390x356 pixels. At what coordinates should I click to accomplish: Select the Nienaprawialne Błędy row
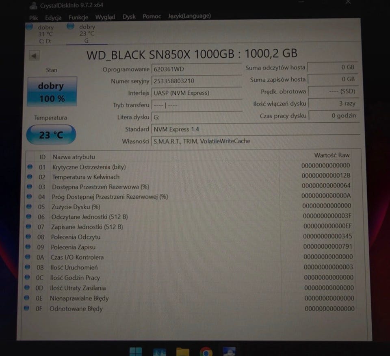(x=190, y=298)
